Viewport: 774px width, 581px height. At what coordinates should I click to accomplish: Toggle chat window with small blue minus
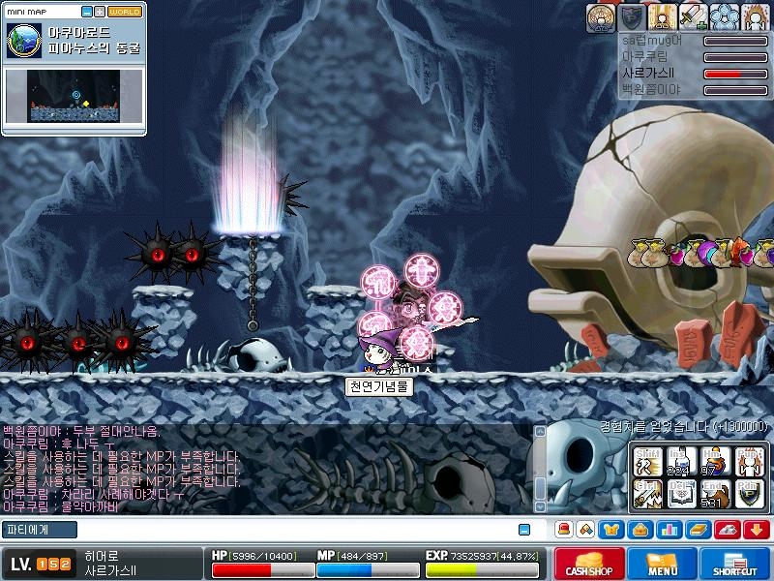(x=524, y=530)
